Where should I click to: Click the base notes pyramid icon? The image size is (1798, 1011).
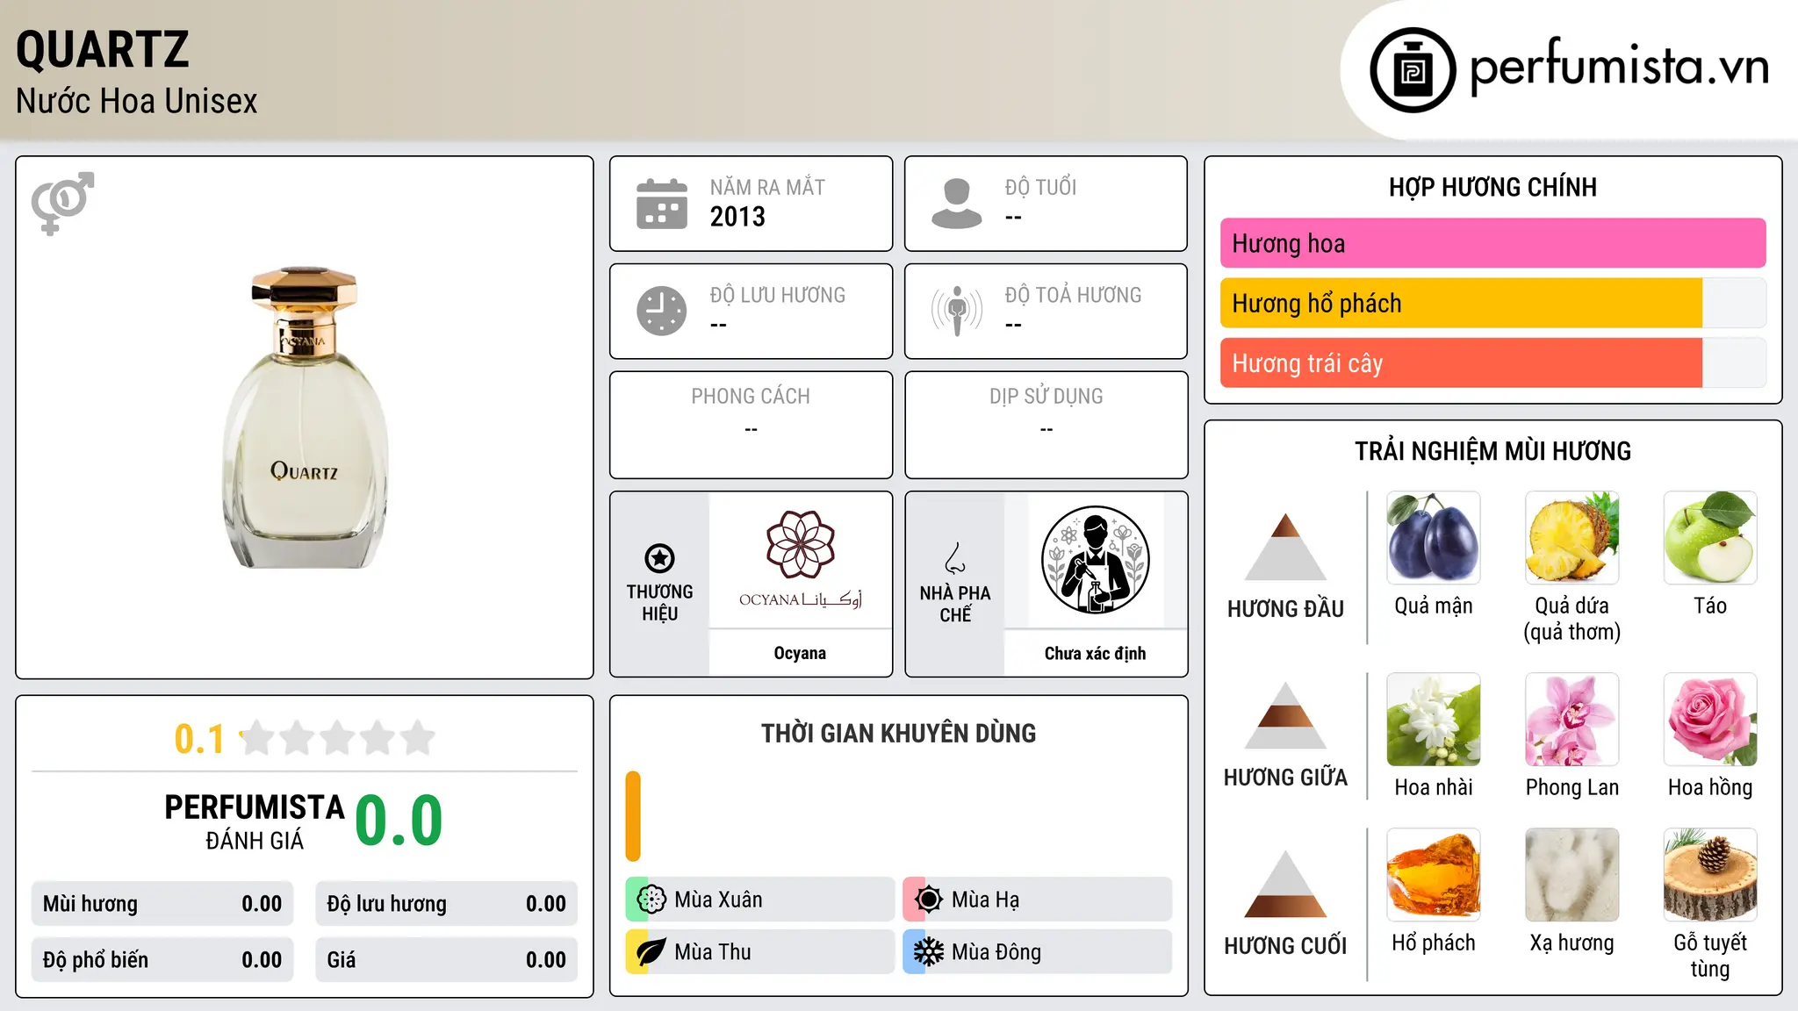(1285, 883)
